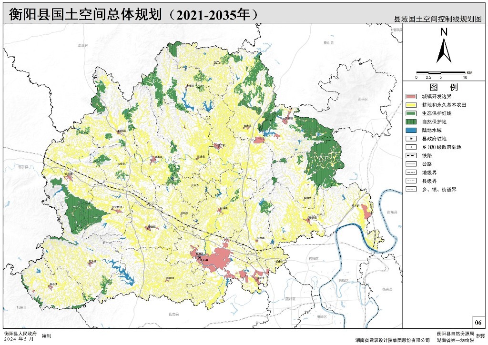Image resolution: width=488 pixels, height=345 pixels.
Task: Click the 铁路 railway legend symbol
Action: [410, 155]
